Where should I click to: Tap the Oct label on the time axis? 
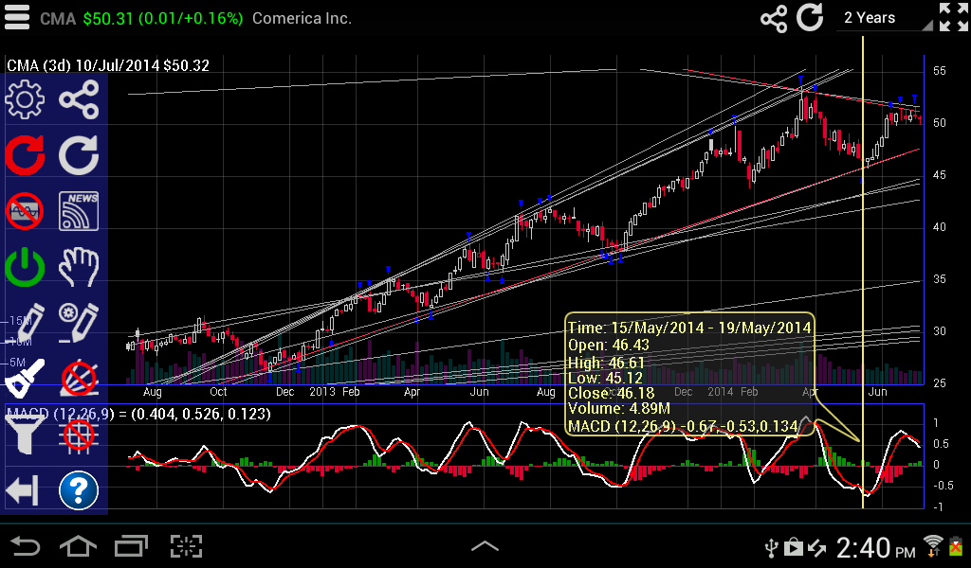click(x=218, y=392)
